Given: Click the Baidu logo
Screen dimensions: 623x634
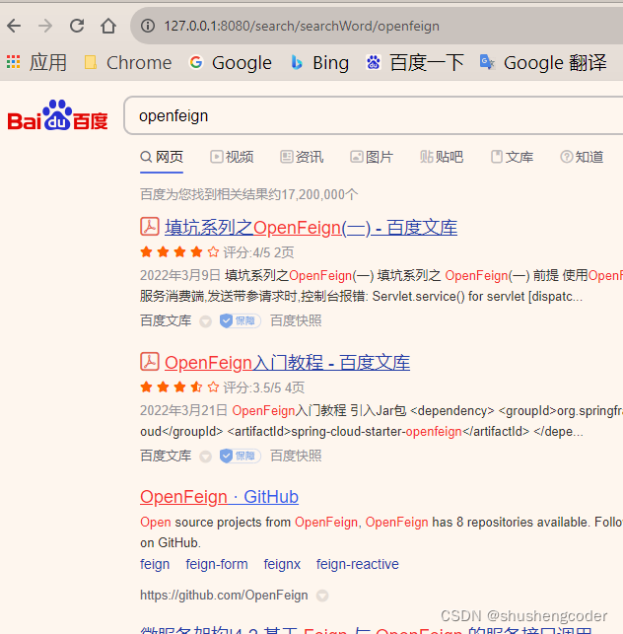Looking at the screenshot, I should 58,115.
